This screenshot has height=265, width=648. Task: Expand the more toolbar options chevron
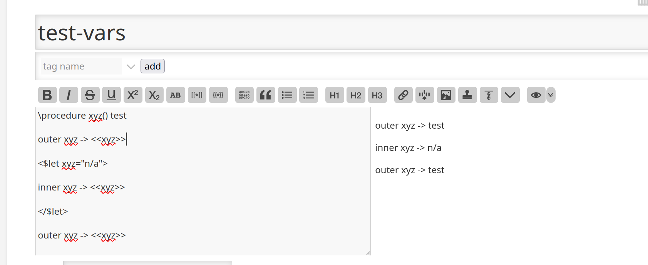click(x=510, y=95)
